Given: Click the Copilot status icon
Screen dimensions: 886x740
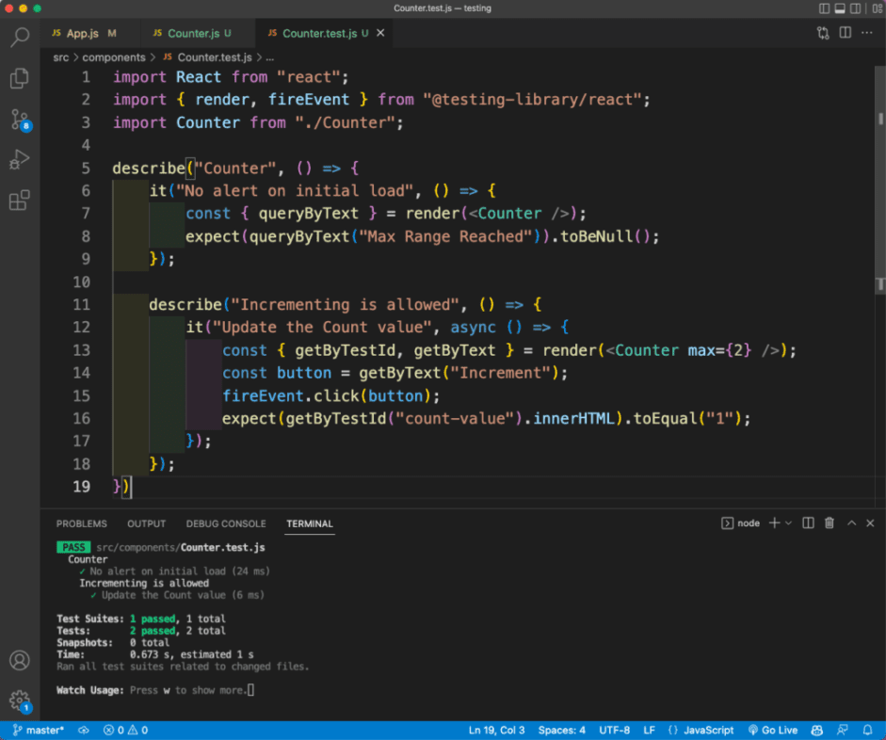Looking at the screenshot, I should pos(816,730).
